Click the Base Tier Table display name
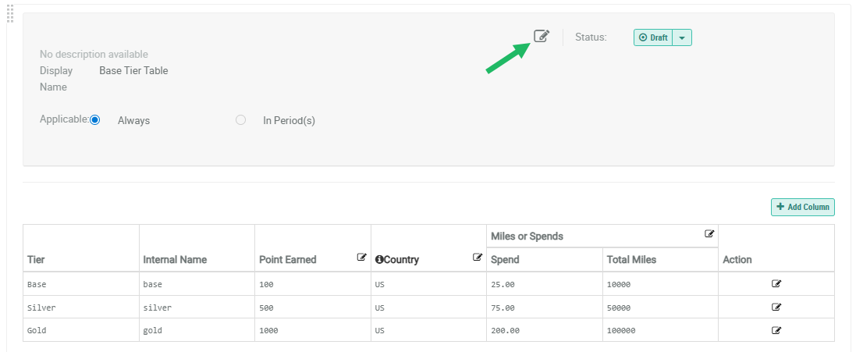The width and height of the screenshot is (856, 352). pos(133,70)
